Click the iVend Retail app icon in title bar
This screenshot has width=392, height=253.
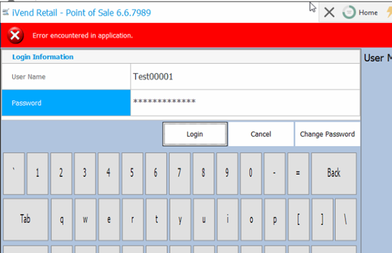click(x=6, y=12)
